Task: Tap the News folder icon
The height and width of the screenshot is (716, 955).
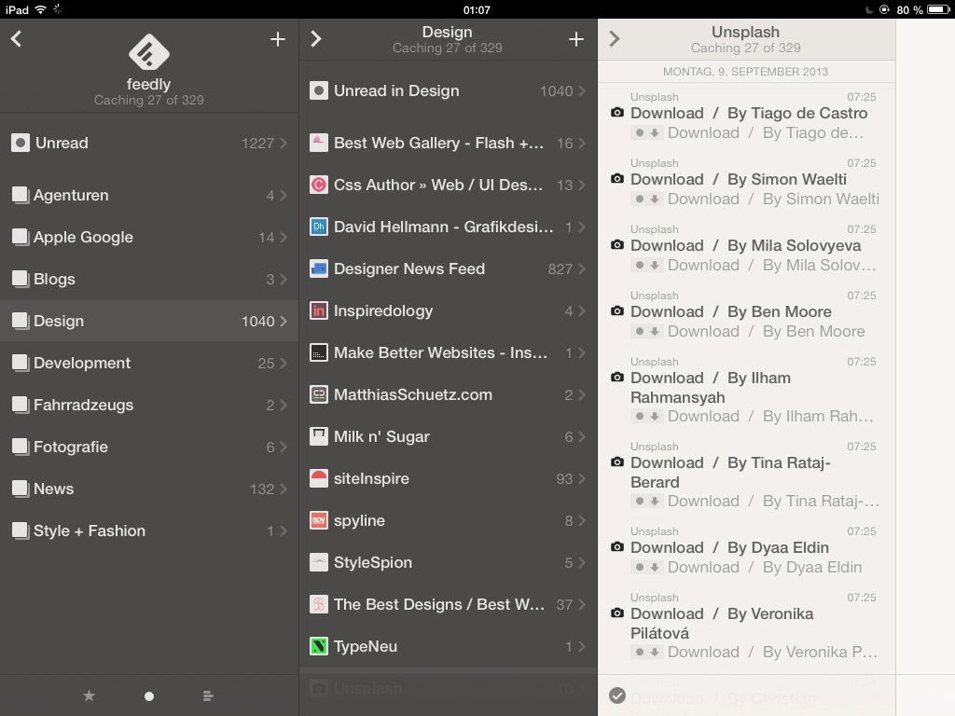Action: click(x=21, y=489)
